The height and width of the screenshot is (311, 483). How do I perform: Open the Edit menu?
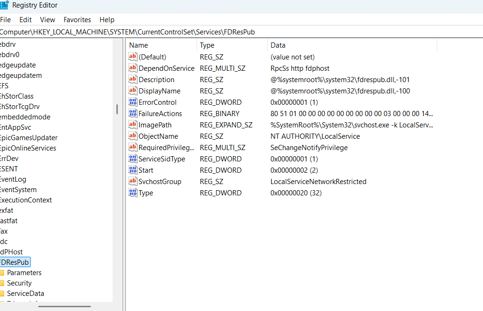pyautogui.click(x=25, y=20)
